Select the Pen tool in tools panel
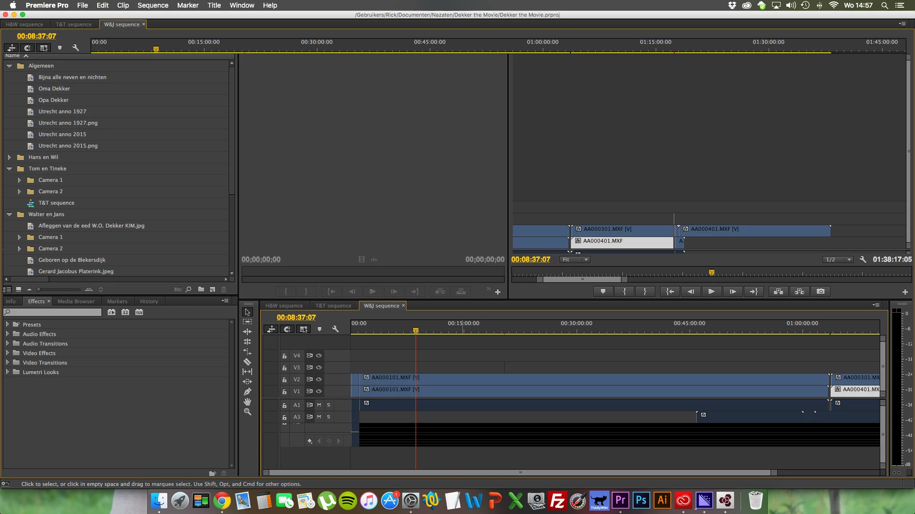The width and height of the screenshot is (915, 514). 247,392
